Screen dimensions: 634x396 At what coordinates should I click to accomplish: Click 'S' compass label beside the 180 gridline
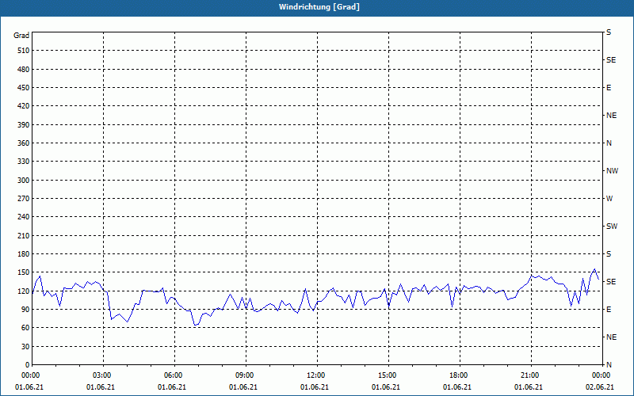(609, 253)
